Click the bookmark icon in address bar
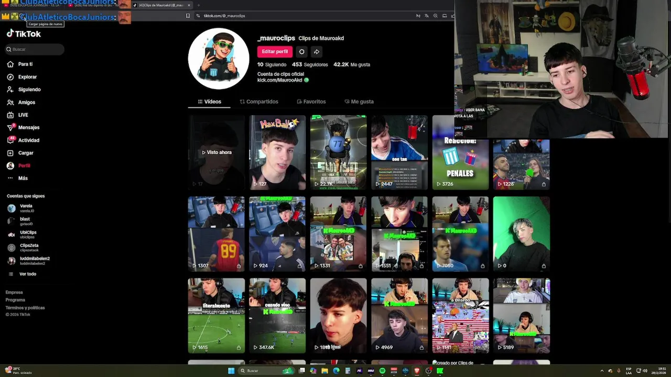671x377 pixels. coord(188,16)
